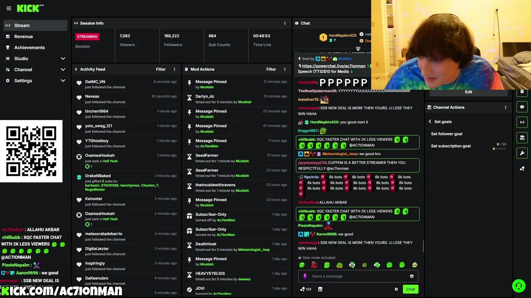Collapse the pinned message arrow in chat

coord(358,48)
